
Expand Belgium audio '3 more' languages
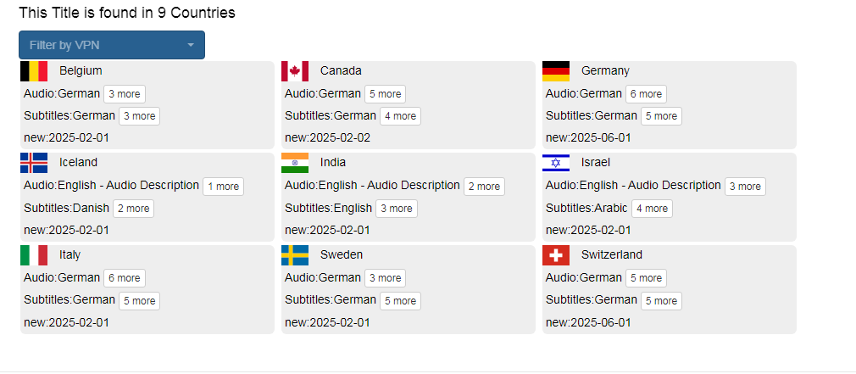[x=125, y=94]
